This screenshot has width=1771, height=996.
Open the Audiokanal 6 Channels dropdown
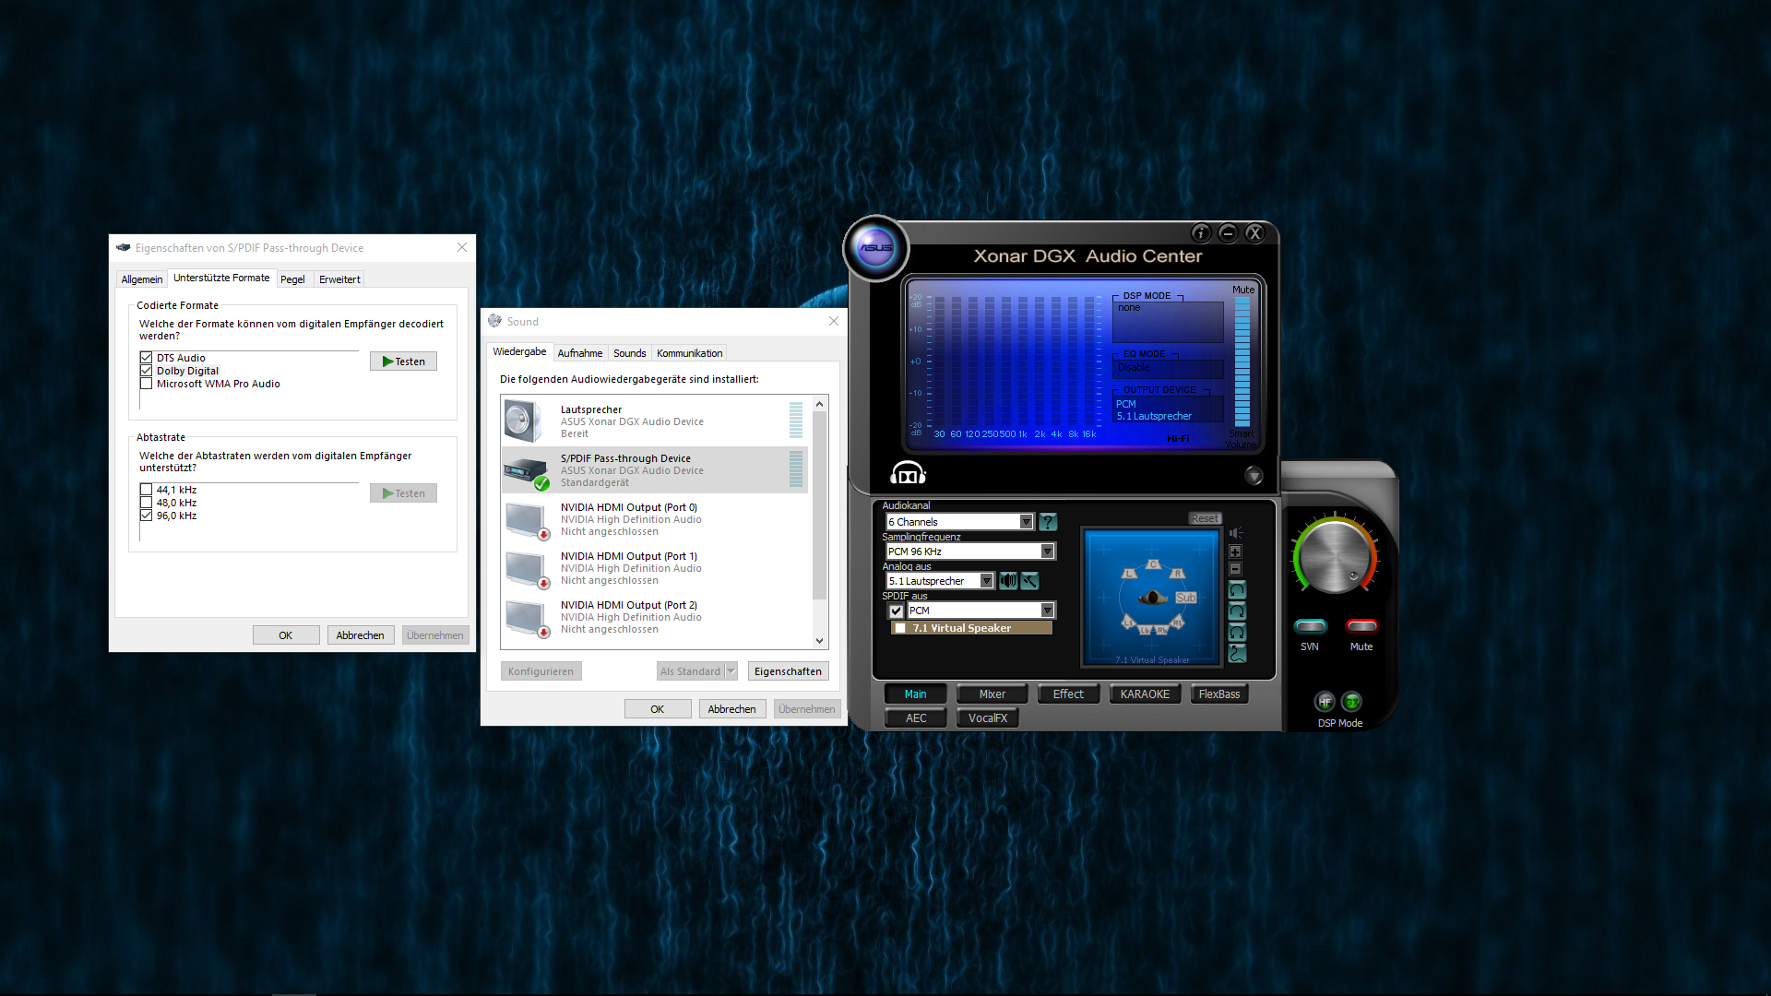pyautogui.click(x=1026, y=522)
